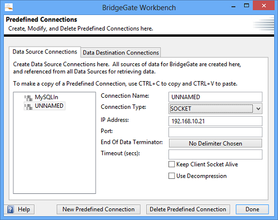Viewport: 278px width, 220px height.
Task: Enable Keep Client Socket Alive checkbox
Action: coord(172,164)
